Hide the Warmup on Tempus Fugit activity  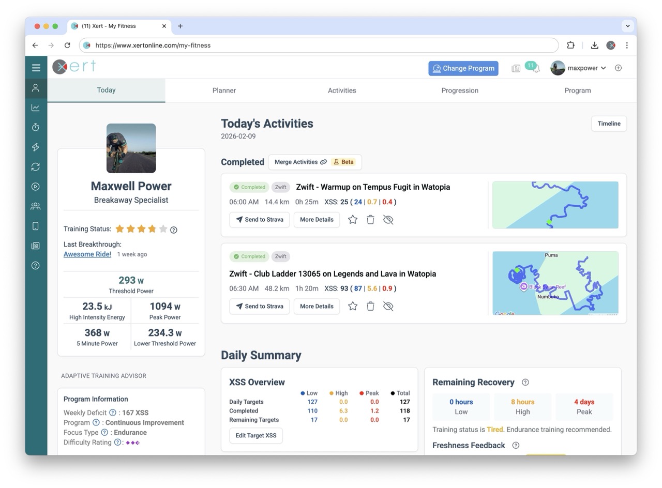tap(388, 220)
